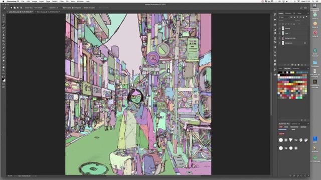Select the Lasso tool
The image size is (321, 180).
point(4,21)
